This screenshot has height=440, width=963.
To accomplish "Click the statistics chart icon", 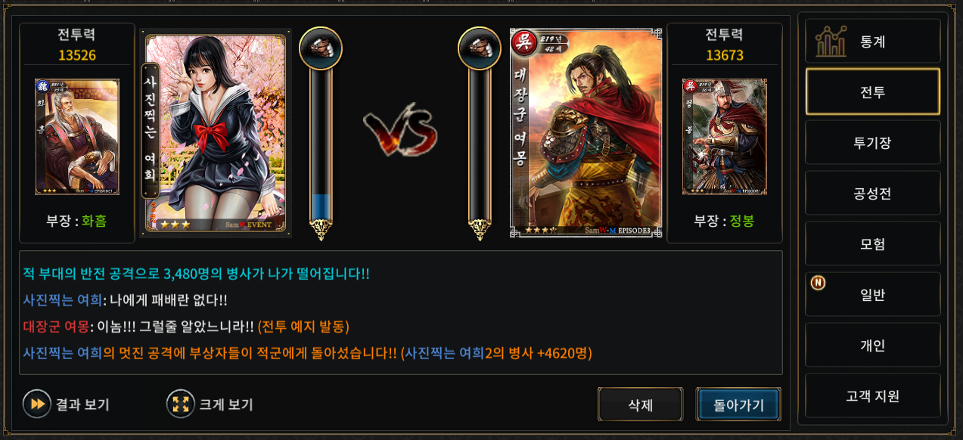I will [831, 42].
